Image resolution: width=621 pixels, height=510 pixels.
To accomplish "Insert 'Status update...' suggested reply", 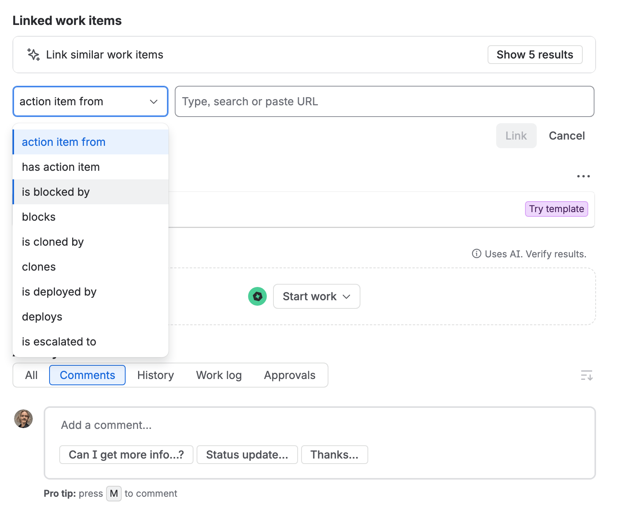I will 247,455.
